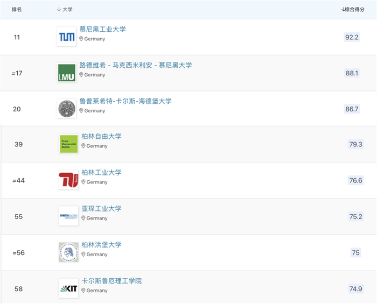Screen dimensions: 377x304
Task: Click the location pin under 柏林洪堡大学
Action: click(83, 254)
